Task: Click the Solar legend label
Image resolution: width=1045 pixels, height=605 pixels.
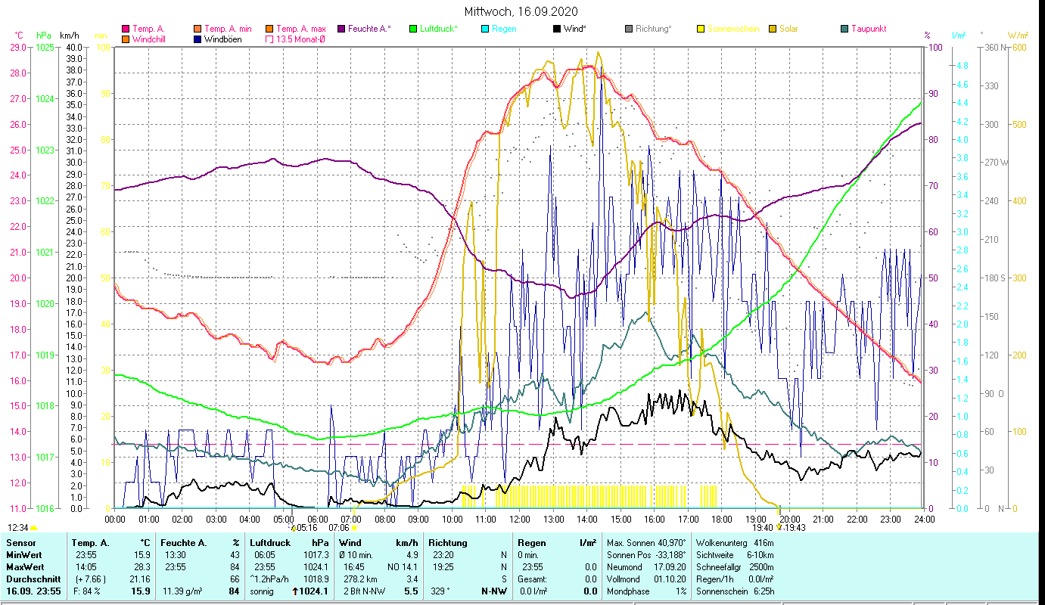Action: click(x=788, y=29)
